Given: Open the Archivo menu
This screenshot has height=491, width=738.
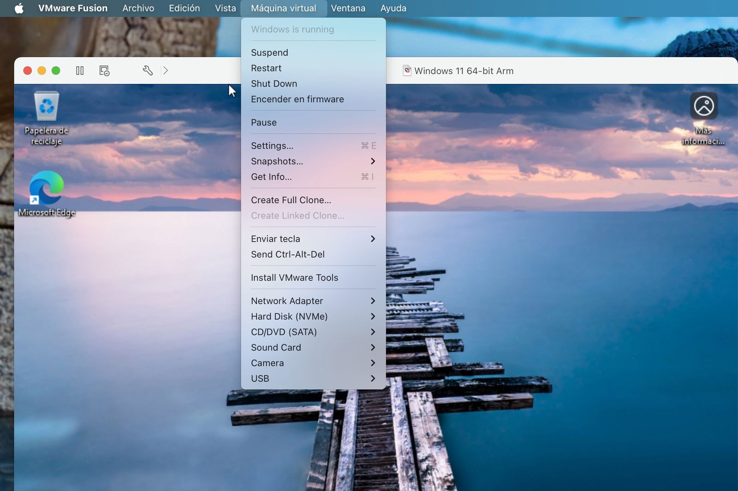Looking at the screenshot, I should tap(138, 8).
